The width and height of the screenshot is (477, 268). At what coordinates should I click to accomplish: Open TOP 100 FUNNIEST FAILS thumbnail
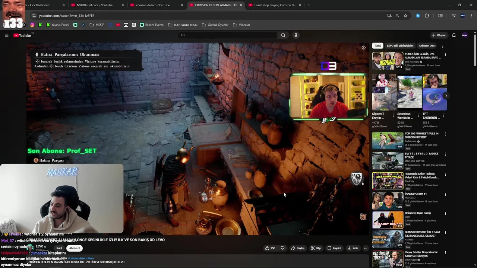(388, 140)
